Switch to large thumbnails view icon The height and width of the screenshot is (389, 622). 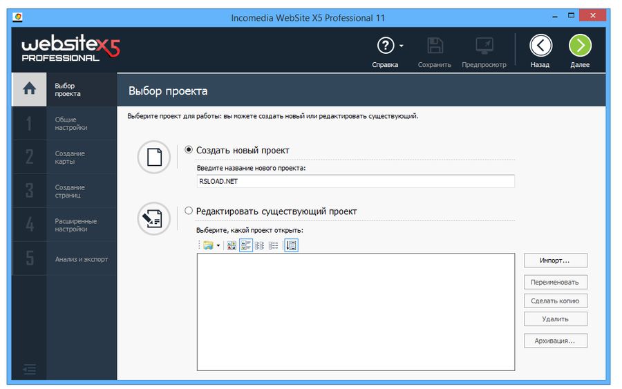point(232,245)
